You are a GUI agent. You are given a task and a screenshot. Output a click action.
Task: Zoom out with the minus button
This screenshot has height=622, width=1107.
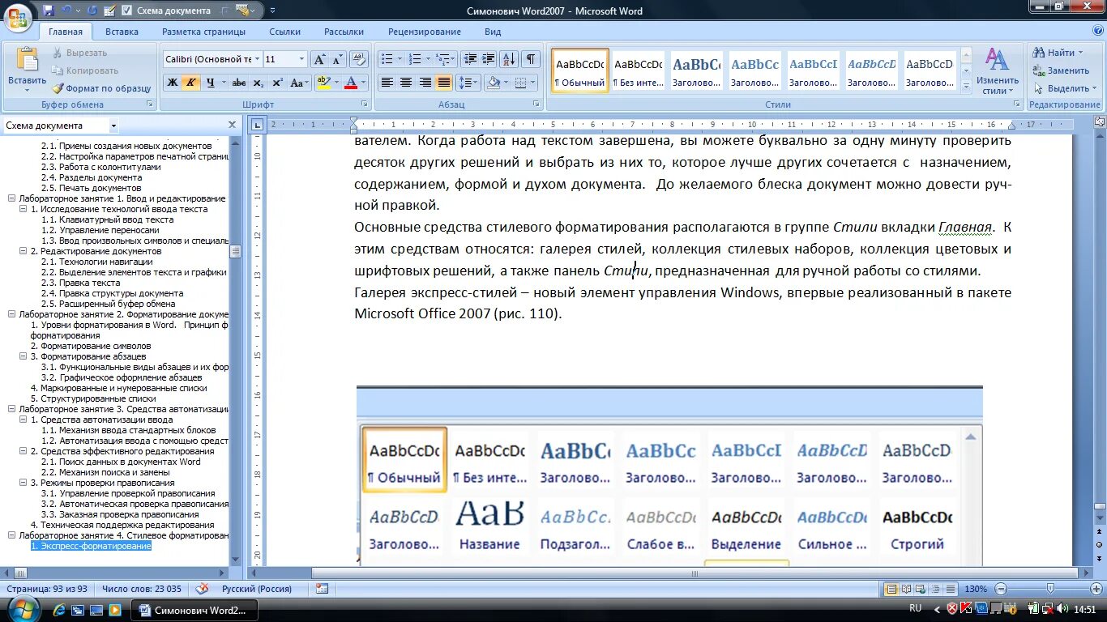tap(1002, 589)
